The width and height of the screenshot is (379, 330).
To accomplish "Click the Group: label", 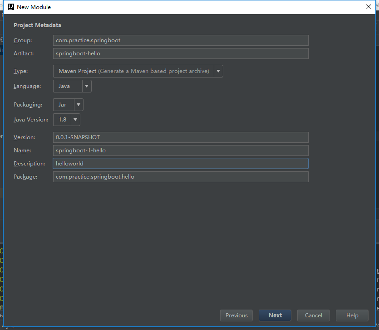I will [23, 40].
